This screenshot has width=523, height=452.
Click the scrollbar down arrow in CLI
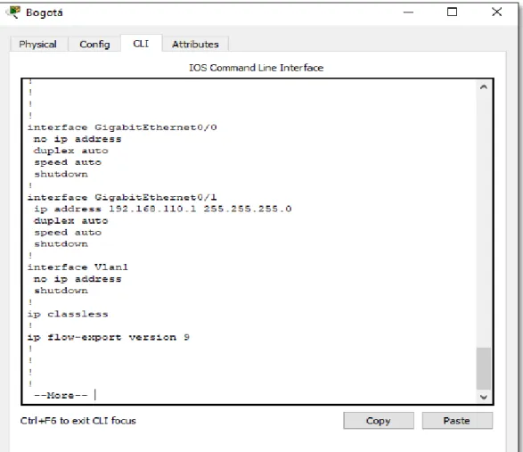pos(484,397)
